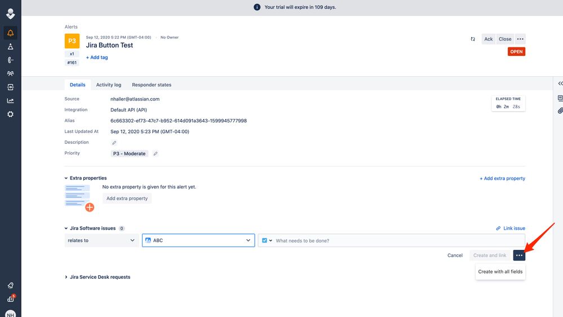Click 'Sep 12, 2020 5:23 PM' last updated value
Viewport: 563px width, 317px height.
(x=150, y=131)
